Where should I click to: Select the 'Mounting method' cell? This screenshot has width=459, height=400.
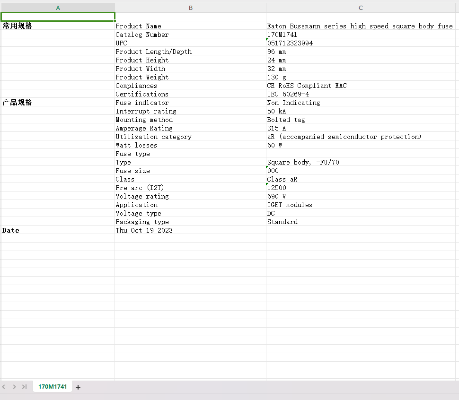(191, 119)
